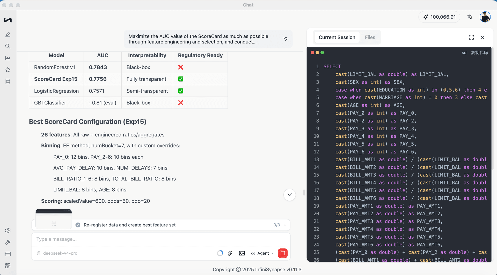This screenshot has height=275, width=497.
Task: Click the Best ScoreCard Configuration heading
Action: tap(88, 122)
